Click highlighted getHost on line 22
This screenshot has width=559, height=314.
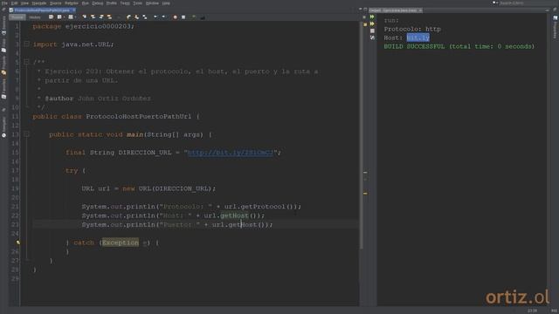click(x=234, y=215)
